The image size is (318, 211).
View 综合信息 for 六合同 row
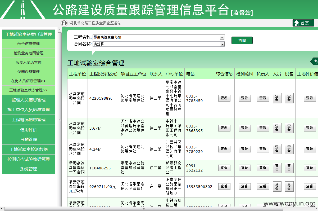pyautogui.click(x=224, y=128)
